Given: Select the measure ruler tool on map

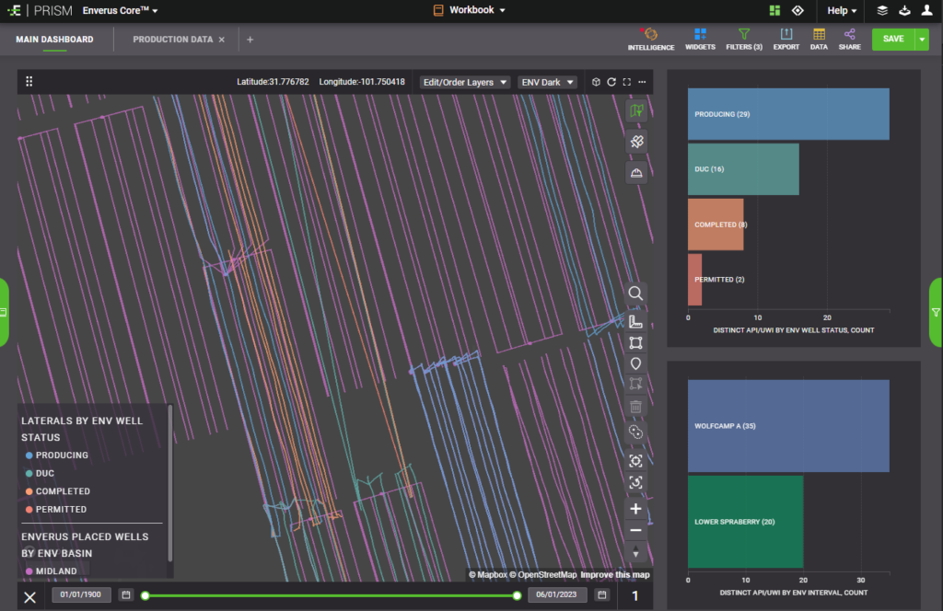Looking at the screenshot, I should (635, 321).
